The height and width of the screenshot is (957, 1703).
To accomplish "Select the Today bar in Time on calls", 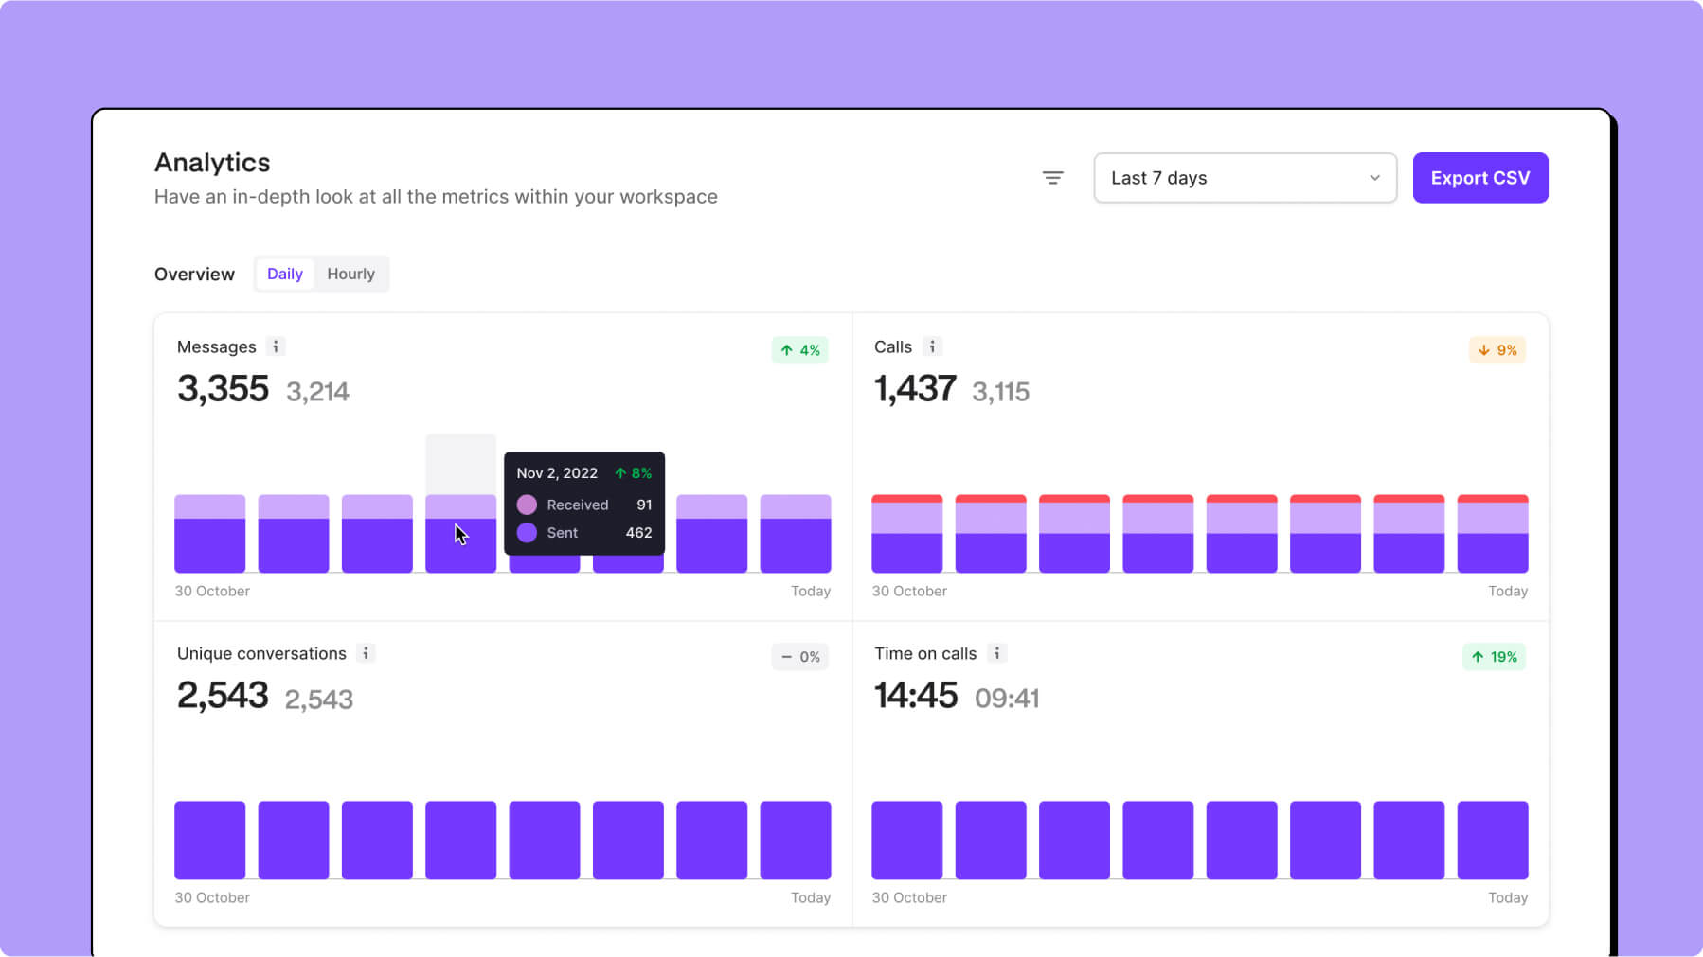I will point(1493,841).
